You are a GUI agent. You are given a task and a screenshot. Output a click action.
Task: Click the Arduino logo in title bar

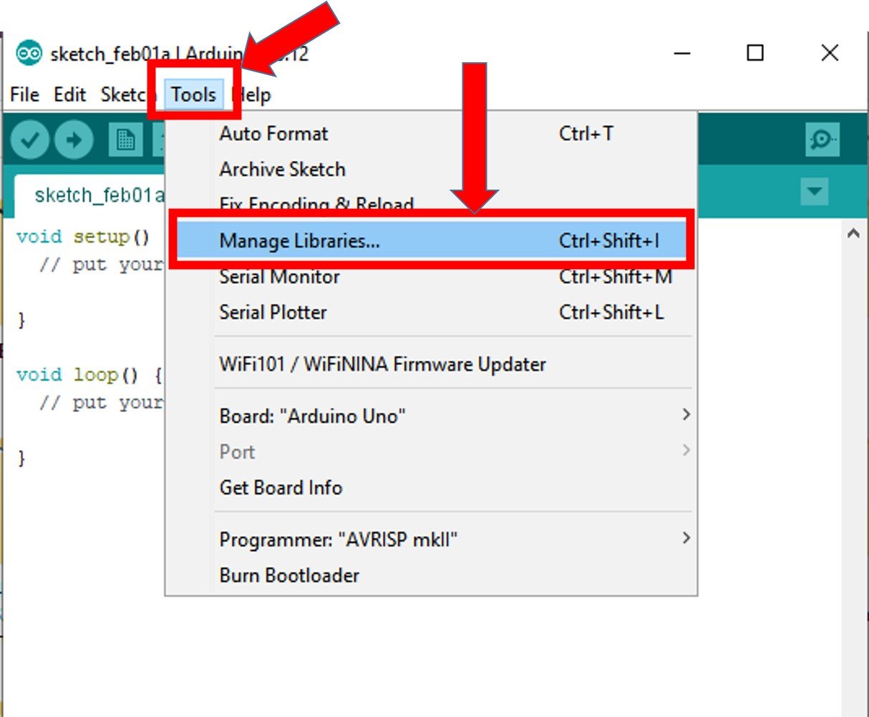29,54
